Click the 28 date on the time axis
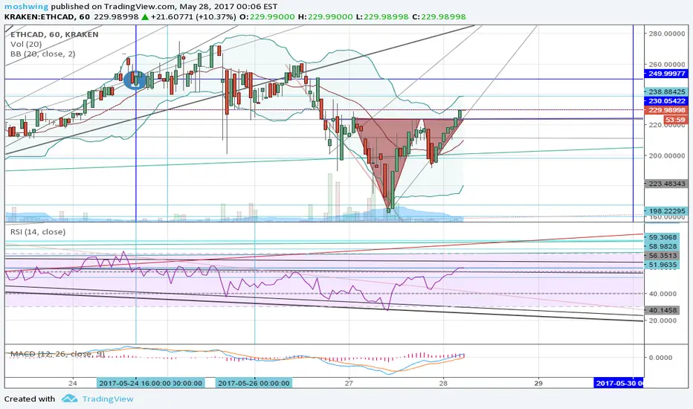This screenshot has height=409, width=693. tap(443, 384)
